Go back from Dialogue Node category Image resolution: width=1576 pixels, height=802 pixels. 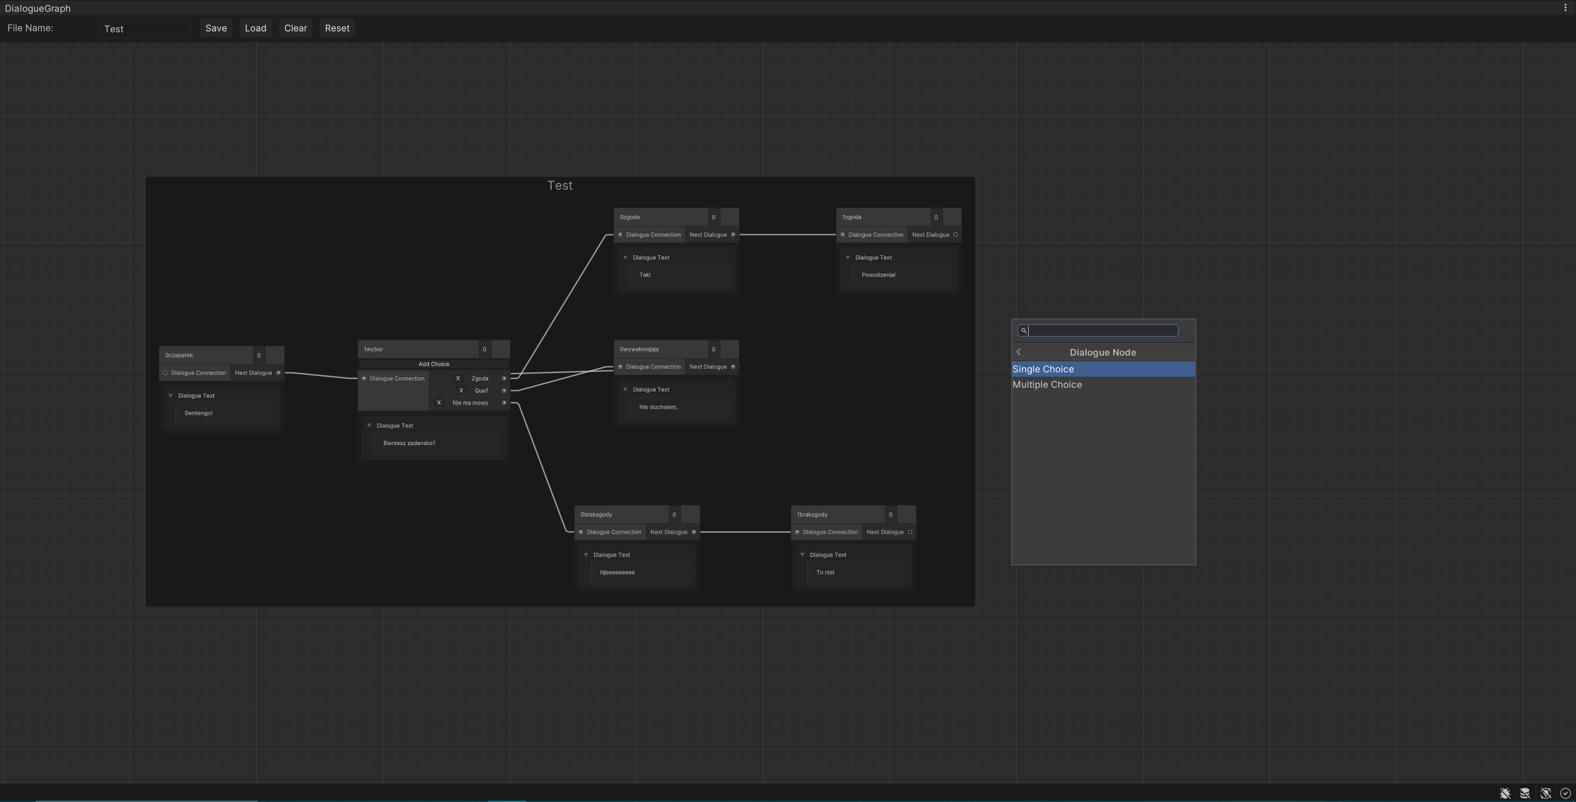coord(1019,352)
